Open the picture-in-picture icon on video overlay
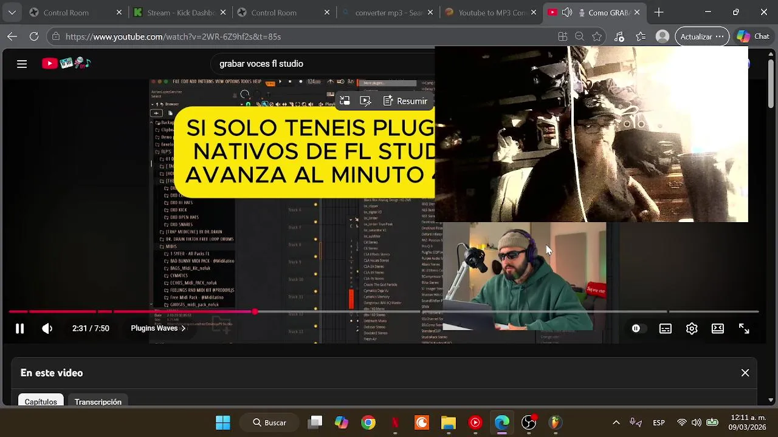This screenshot has height=437, width=778. coord(344,101)
